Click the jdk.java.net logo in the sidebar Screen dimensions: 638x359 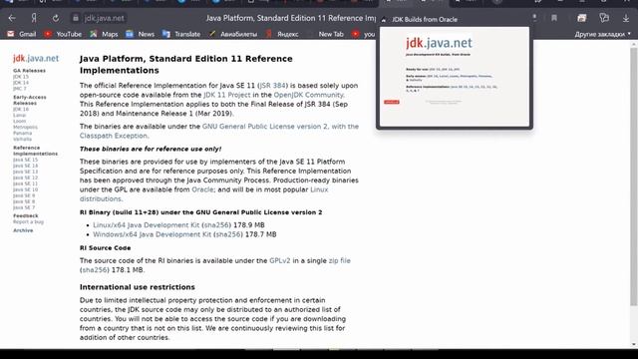tap(36, 58)
